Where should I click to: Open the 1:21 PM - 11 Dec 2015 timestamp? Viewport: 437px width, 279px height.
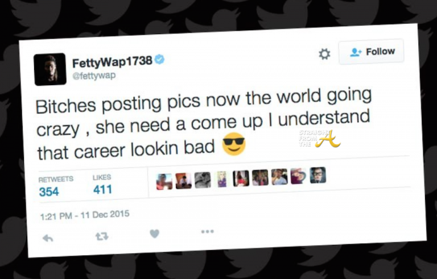85,215
